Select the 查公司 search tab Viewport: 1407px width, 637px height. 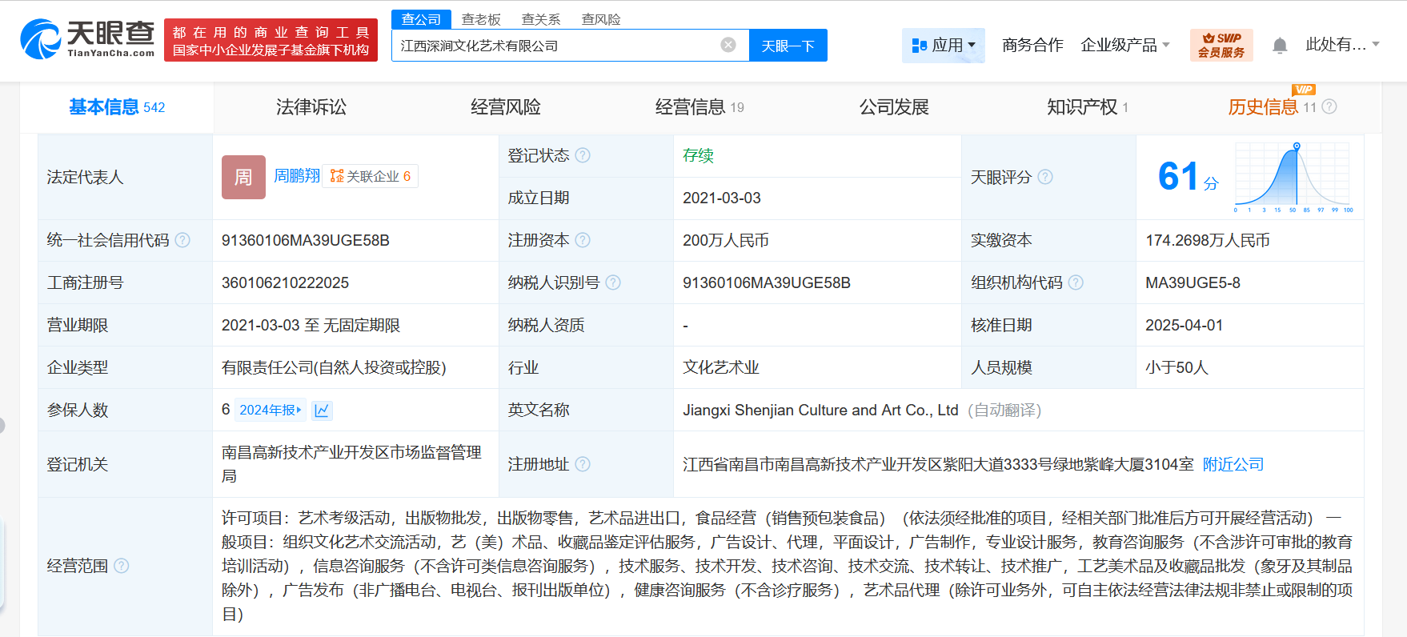pos(421,19)
